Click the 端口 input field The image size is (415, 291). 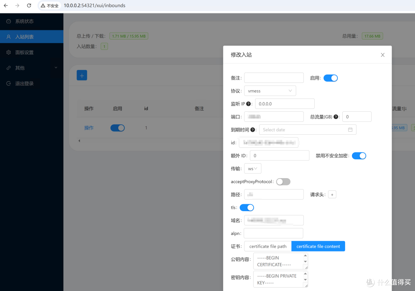tap(274, 117)
